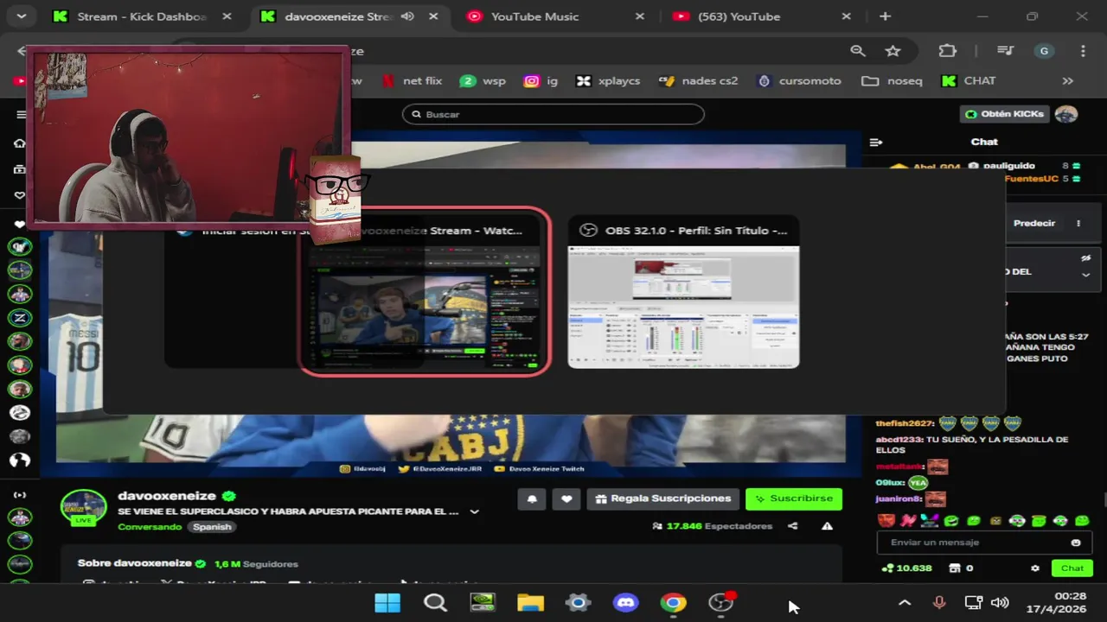Select the davooxeneize Stream window in the task switcher
1107x622 pixels.
pyautogui.click(x=425, y=292)
